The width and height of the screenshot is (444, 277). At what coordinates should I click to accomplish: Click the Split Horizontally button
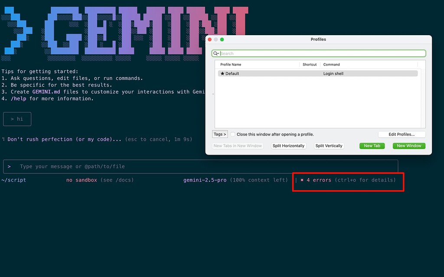coord(288,146)
